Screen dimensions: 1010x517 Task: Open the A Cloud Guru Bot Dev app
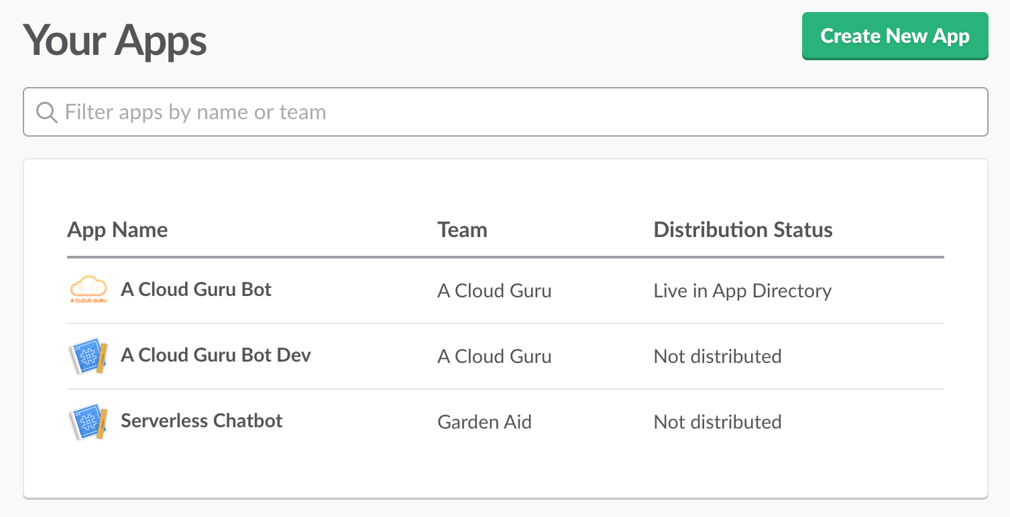pos(215,355)
